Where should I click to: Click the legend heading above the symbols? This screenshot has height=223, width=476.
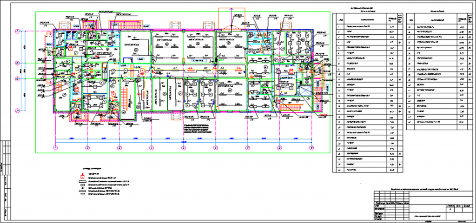[93, 169]
